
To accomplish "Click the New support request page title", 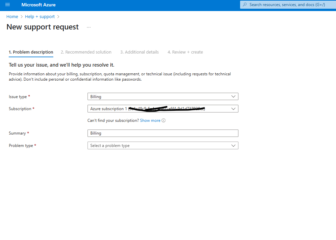I will (x=43, y=27).
